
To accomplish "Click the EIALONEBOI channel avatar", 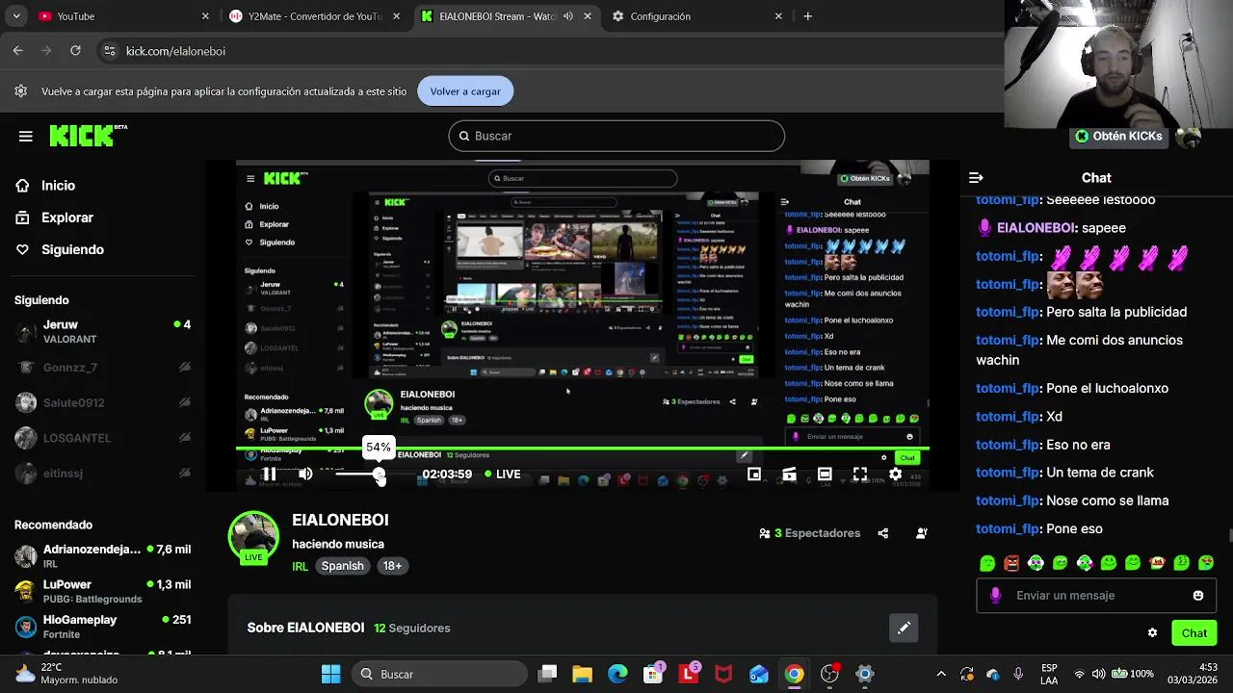I will pos(253,536).
